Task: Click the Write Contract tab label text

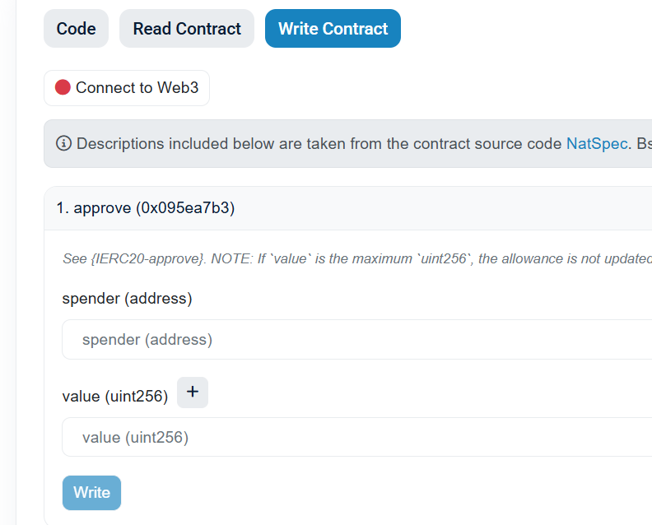Action: [x=333, y=29]
